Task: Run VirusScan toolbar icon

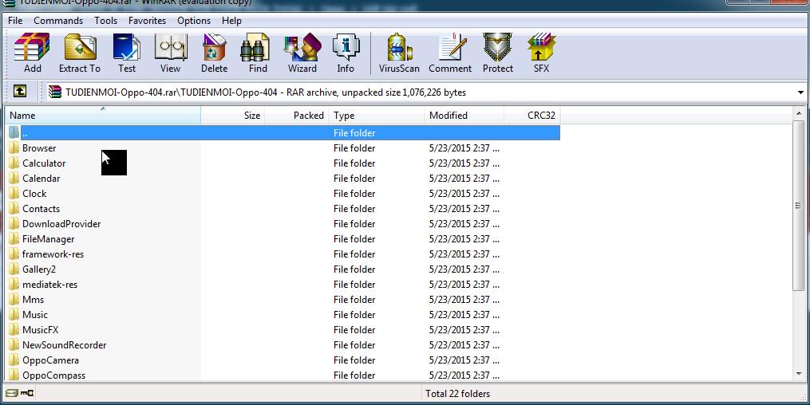Action: (x=399, y=53)
